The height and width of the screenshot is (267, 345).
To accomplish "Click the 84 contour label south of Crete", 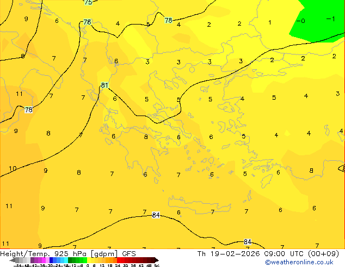I will click(x=156, y=215).
